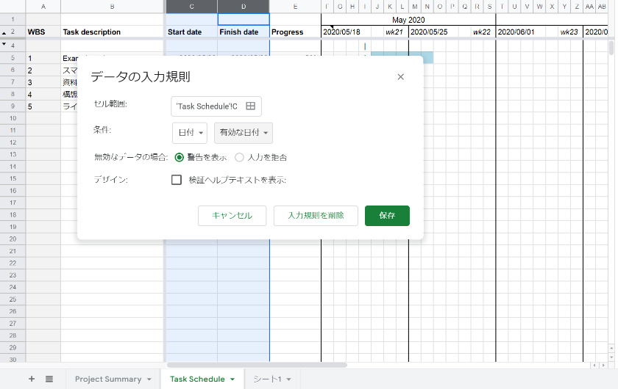Open the 日付 criteria dropdown

tap(189, 133)
